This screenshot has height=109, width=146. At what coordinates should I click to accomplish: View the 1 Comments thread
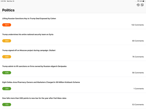pos(139,89)
